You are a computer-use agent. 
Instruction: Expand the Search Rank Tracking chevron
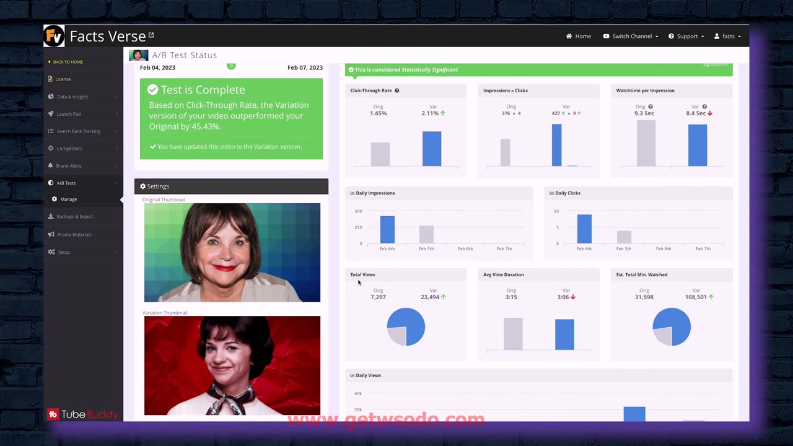pyautogui.click(x=116, y=131)
